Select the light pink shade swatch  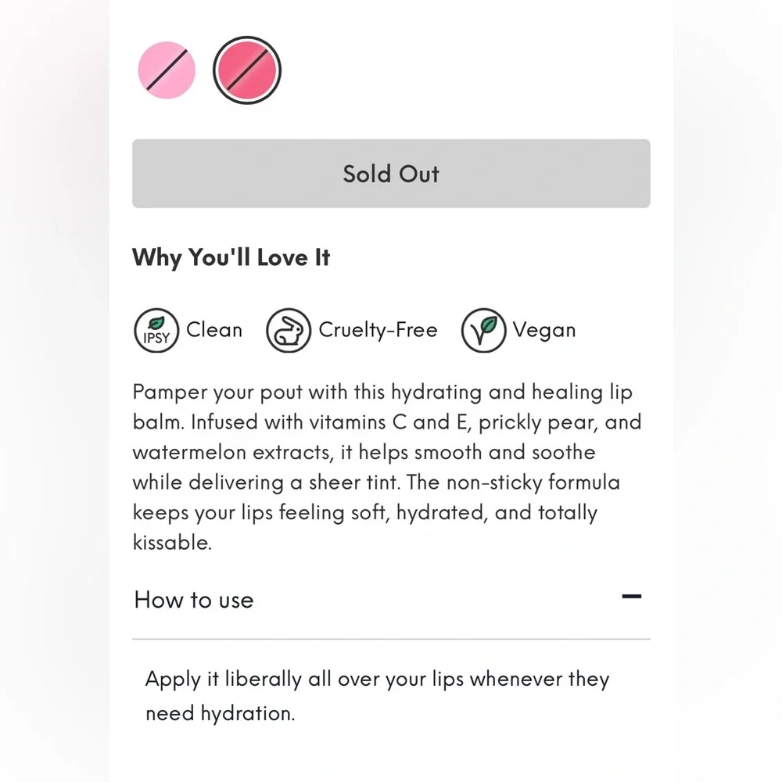pyautogui.click(x=167, y=70)
